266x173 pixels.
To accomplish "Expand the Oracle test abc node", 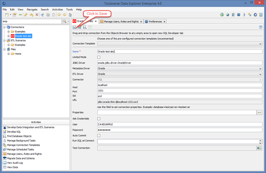I will point(9,36).
